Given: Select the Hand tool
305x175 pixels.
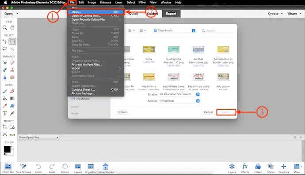Looking at the screenshot, I should point(12,27).
